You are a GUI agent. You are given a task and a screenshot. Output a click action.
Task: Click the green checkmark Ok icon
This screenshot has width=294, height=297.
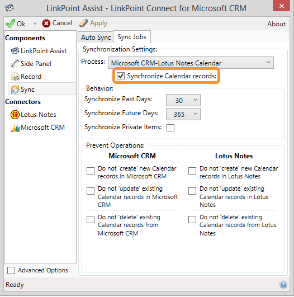tap(10, 23)
